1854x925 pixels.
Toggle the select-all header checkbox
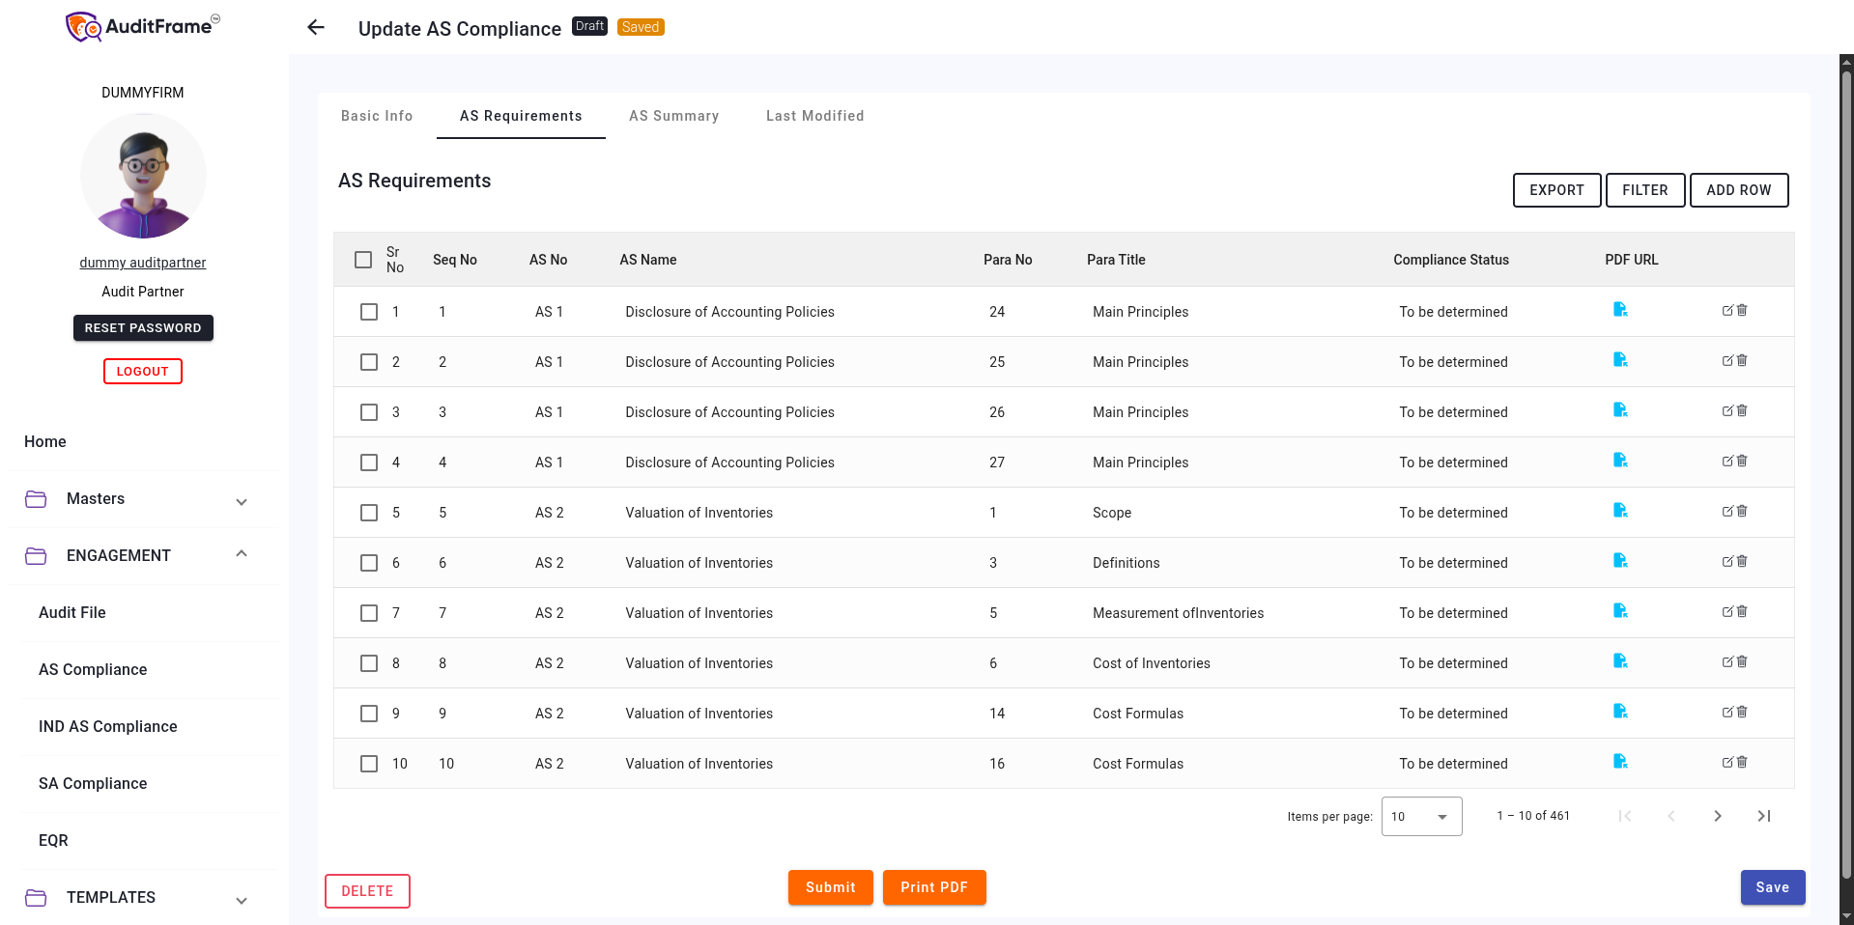click(x=363, y=260)
